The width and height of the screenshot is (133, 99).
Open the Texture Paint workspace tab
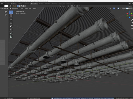(34, 4)
